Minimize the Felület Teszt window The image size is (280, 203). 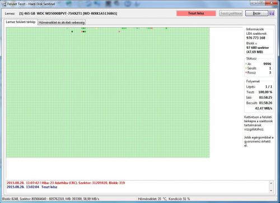(254, 3)
